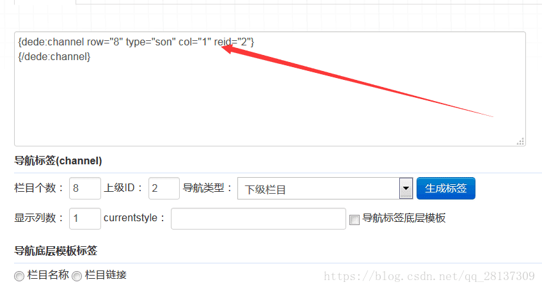Focus the 栏目个数 input field
542x289 pixels.
click(x=85, y=188)
